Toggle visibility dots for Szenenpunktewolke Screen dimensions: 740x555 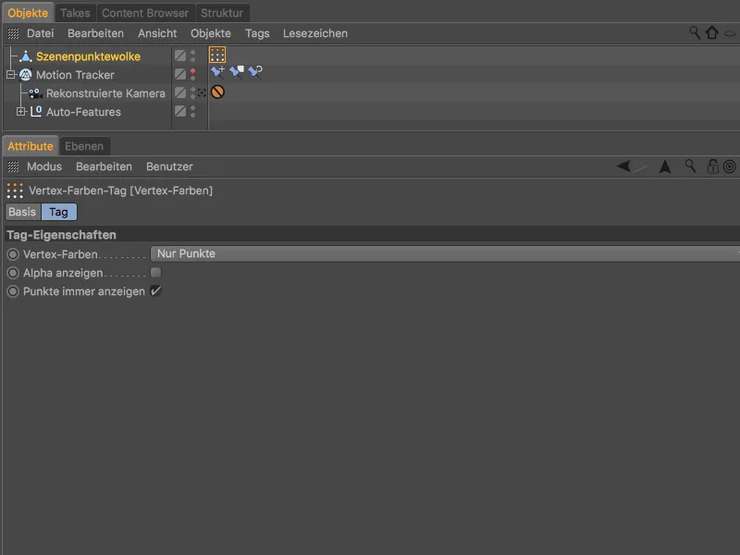pos(192,55)
